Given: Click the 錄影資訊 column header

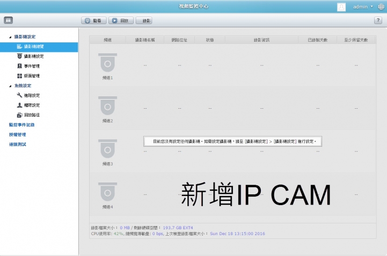Looking at the screenshot, I should [261, 40].
